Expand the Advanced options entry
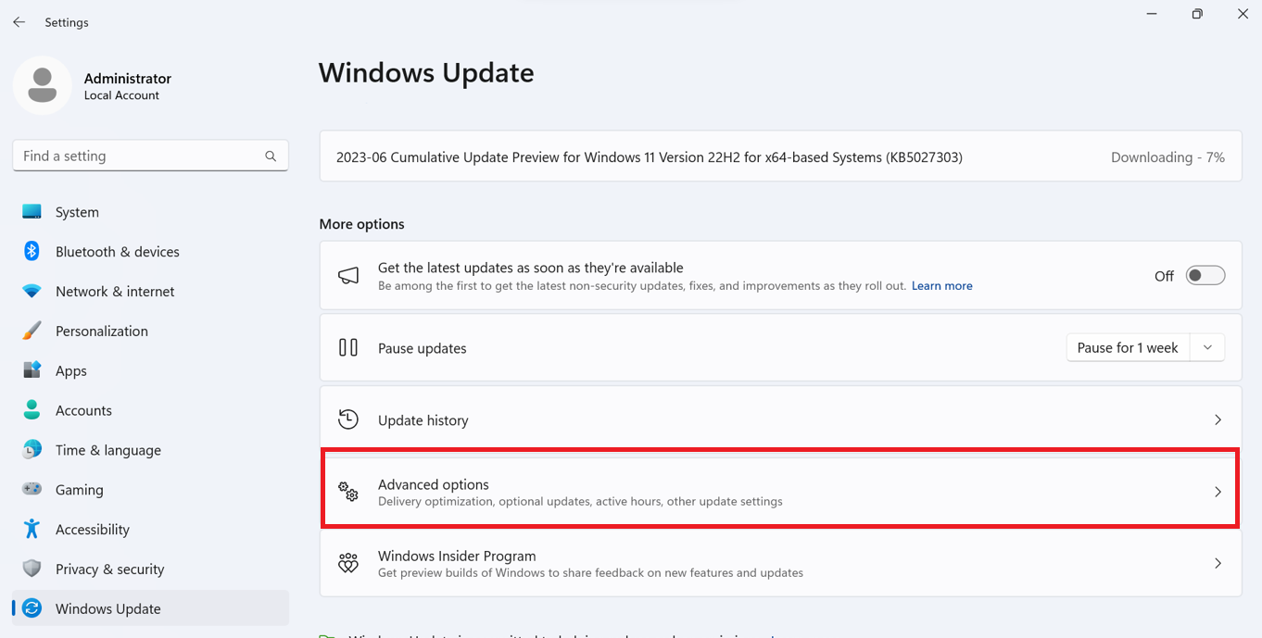Screen dimensions: 1262x638 tap(780, 491)
